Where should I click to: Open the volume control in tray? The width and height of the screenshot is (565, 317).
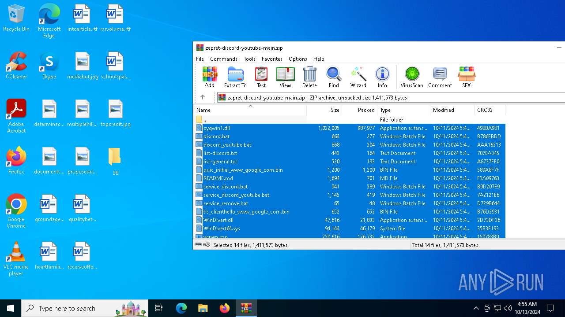tap(508, 308)
